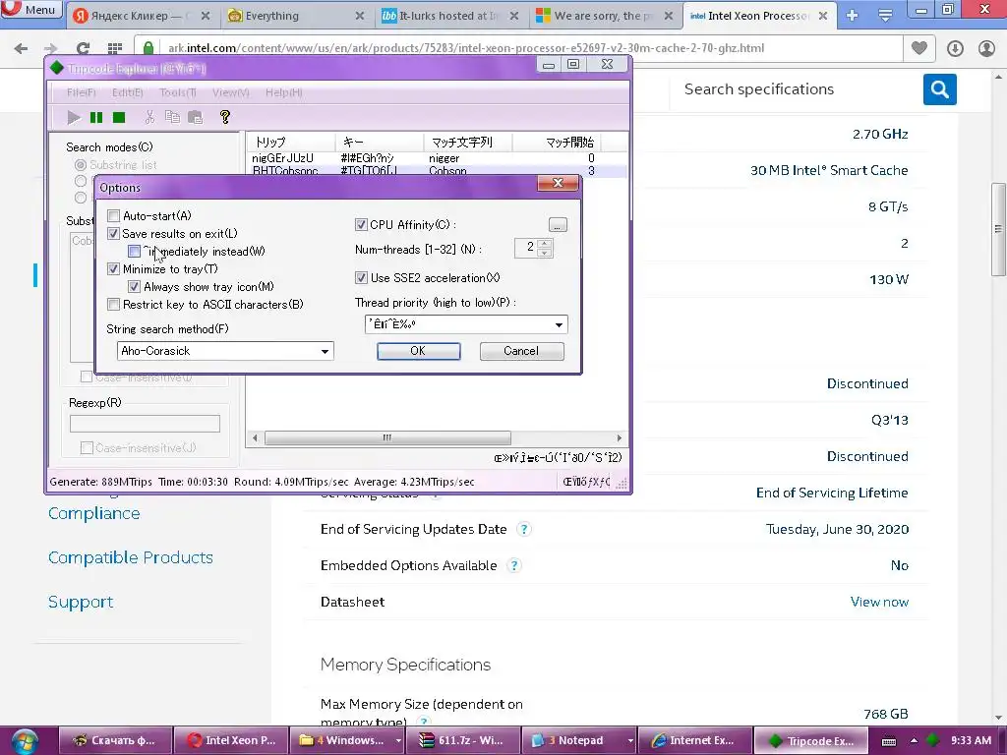
Task: Click the Search specifications field
Action: (x=797, y=89)
